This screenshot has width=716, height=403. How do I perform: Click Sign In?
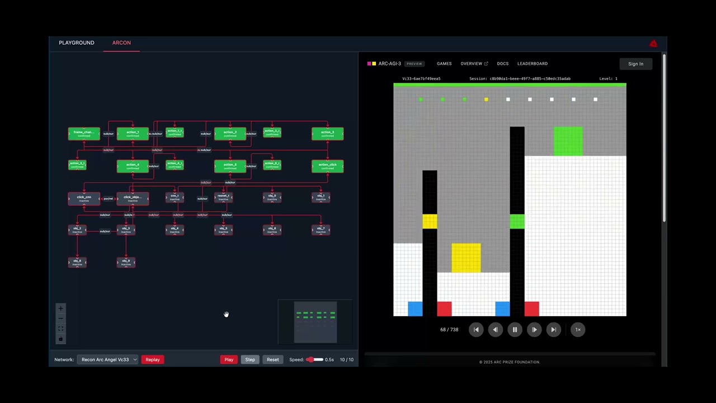coord(635,63)
